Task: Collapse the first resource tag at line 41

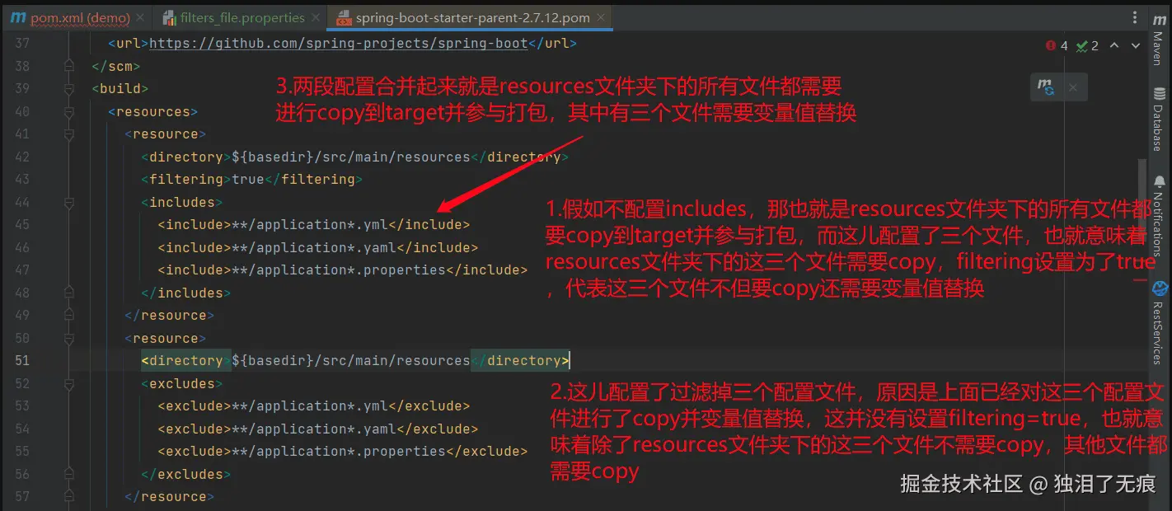Action: point(69,134)
